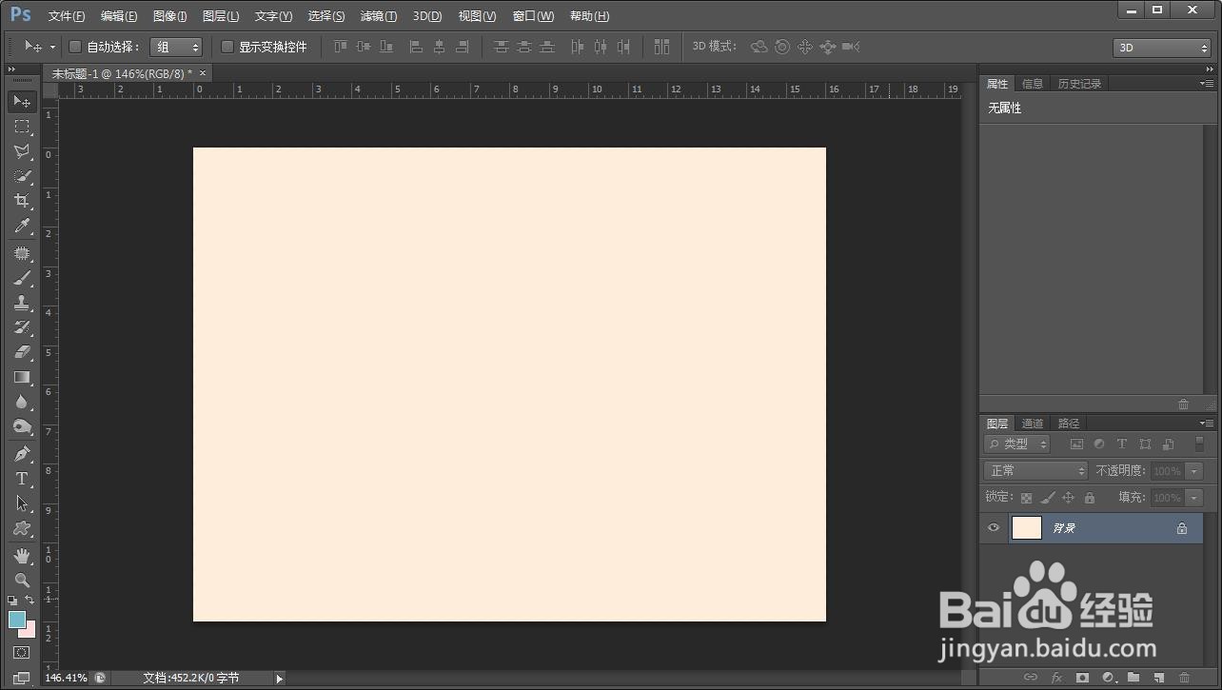Align top edges in options bar

pos(341,47)
